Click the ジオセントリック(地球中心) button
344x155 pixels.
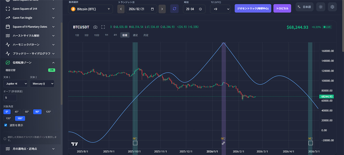tap(253, 8)
